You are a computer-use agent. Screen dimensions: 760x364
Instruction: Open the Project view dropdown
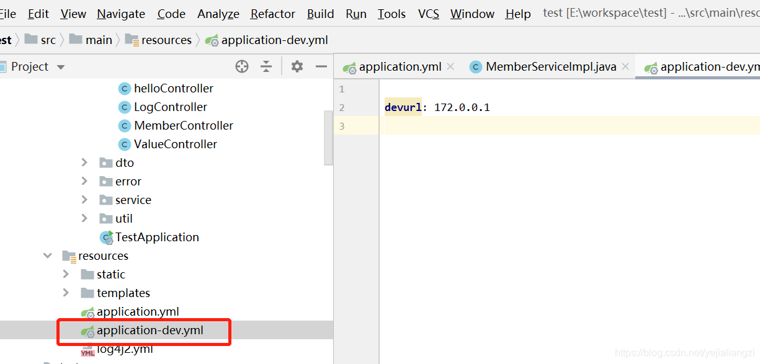coord(61,67)
